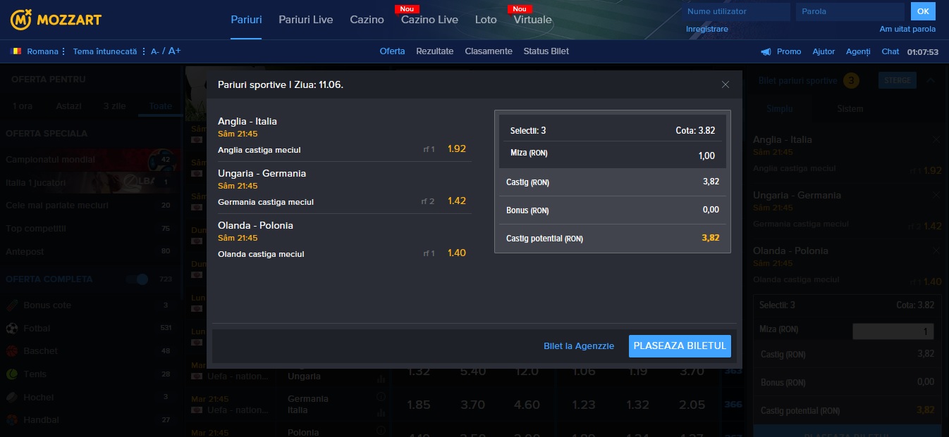Select the Oferta submenu item
This screenshot has height=437, width=949.
click(392, 51)
